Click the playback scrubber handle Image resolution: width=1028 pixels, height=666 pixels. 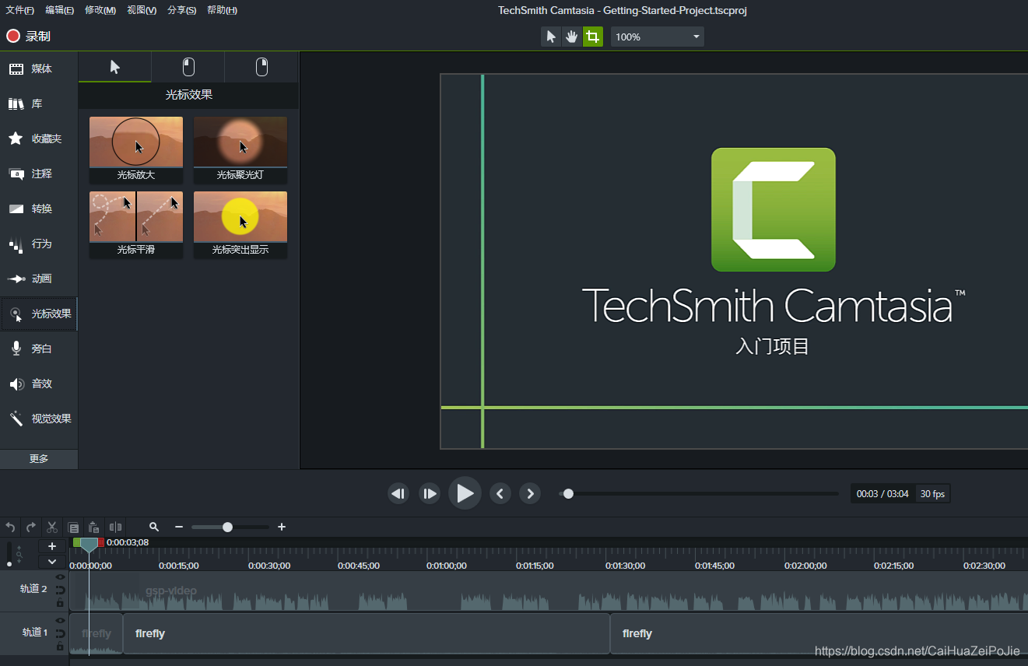click(568, 493)
